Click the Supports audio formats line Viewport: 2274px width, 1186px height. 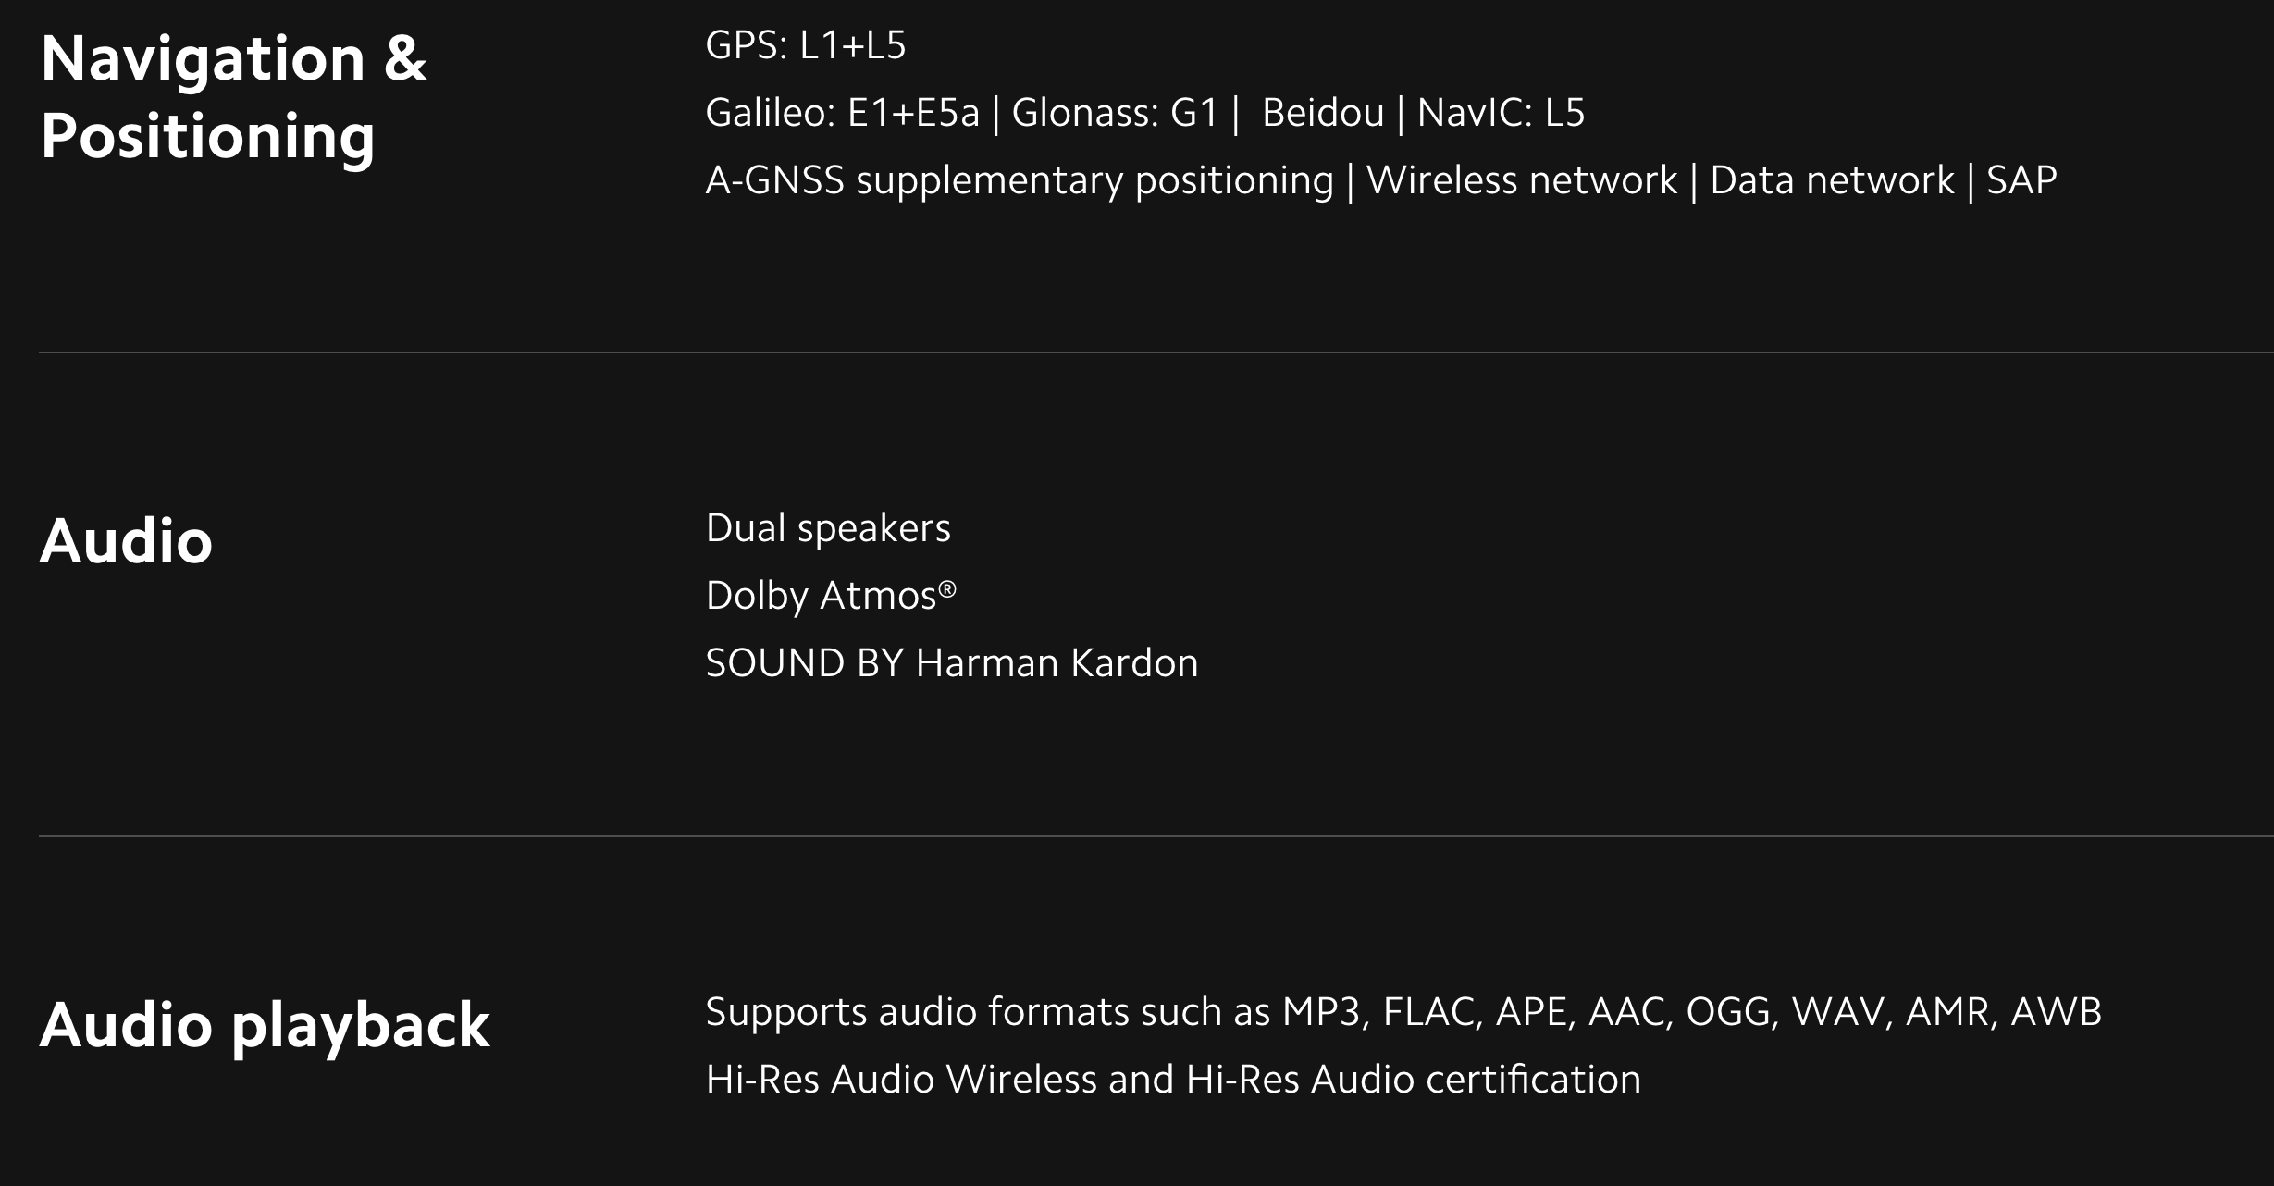point(1403,1012)
